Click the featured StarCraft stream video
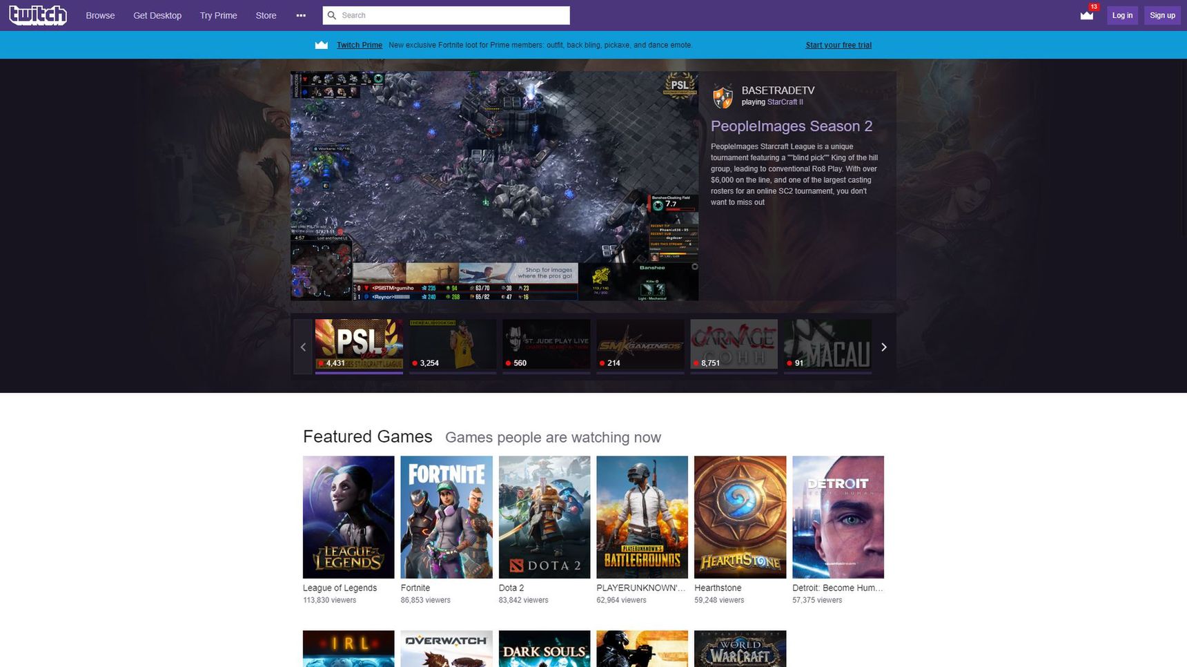The image size is (1187, 667). pos(494,186)
